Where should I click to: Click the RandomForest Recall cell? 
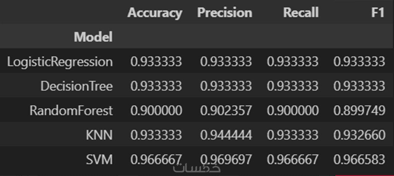(x=293, y=111)
